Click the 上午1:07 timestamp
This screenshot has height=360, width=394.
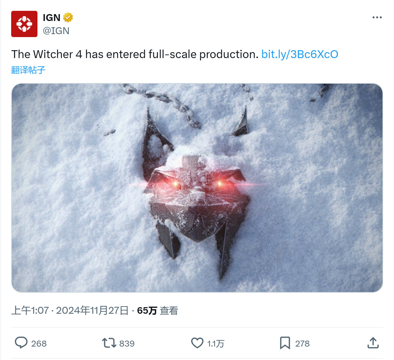[30, 310]
